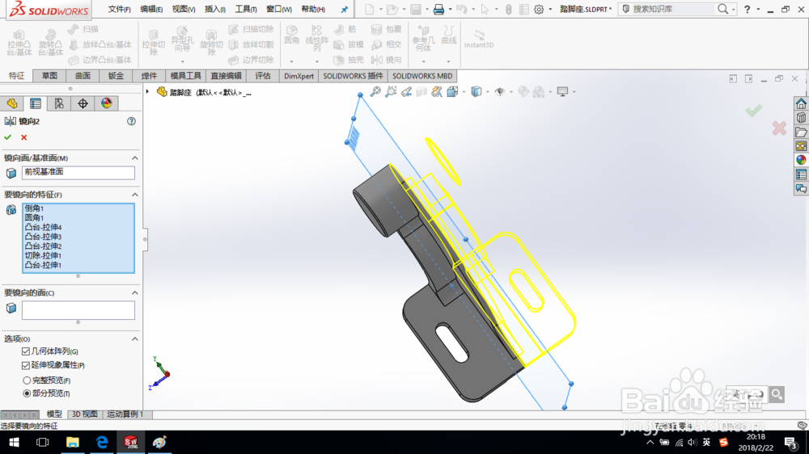Image resolution: width=809 pixels, height=454 pixels.
Task: Click the empty 要镜向的面 selection box
Action: coord(78,310)
